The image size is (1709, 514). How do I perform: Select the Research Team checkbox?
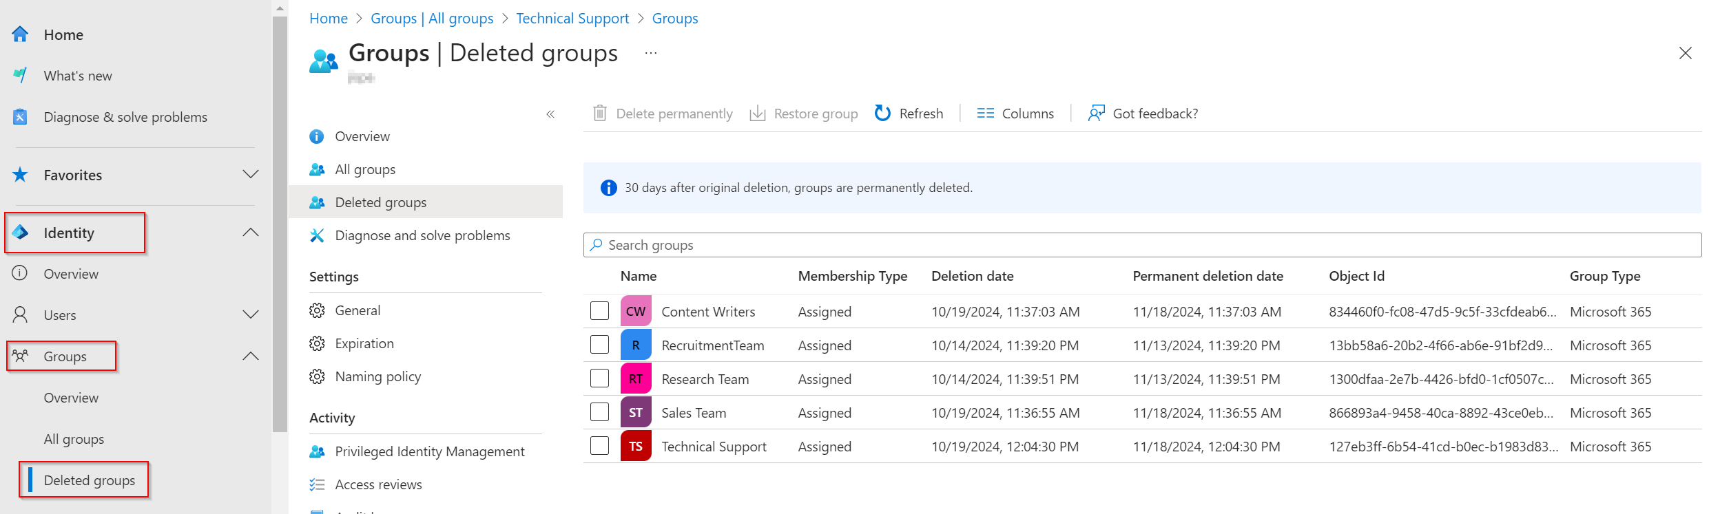point(600,378)
